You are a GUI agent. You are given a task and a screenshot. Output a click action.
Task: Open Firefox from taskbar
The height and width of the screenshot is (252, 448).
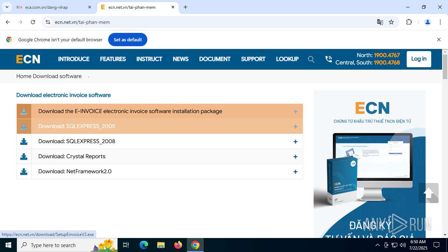[178, 245]
